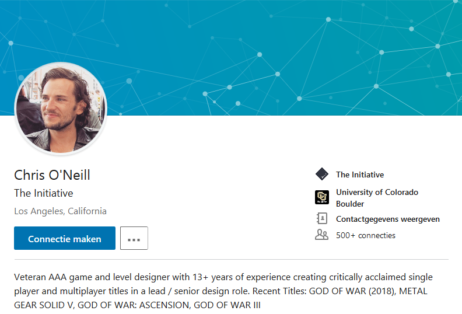Click the summary line starting 'Veteran AAA game'
The image size is (462, 314).
coord(223,277)
